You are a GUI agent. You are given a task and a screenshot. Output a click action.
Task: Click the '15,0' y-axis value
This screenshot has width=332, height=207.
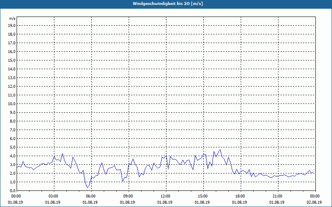click(12, 60)
